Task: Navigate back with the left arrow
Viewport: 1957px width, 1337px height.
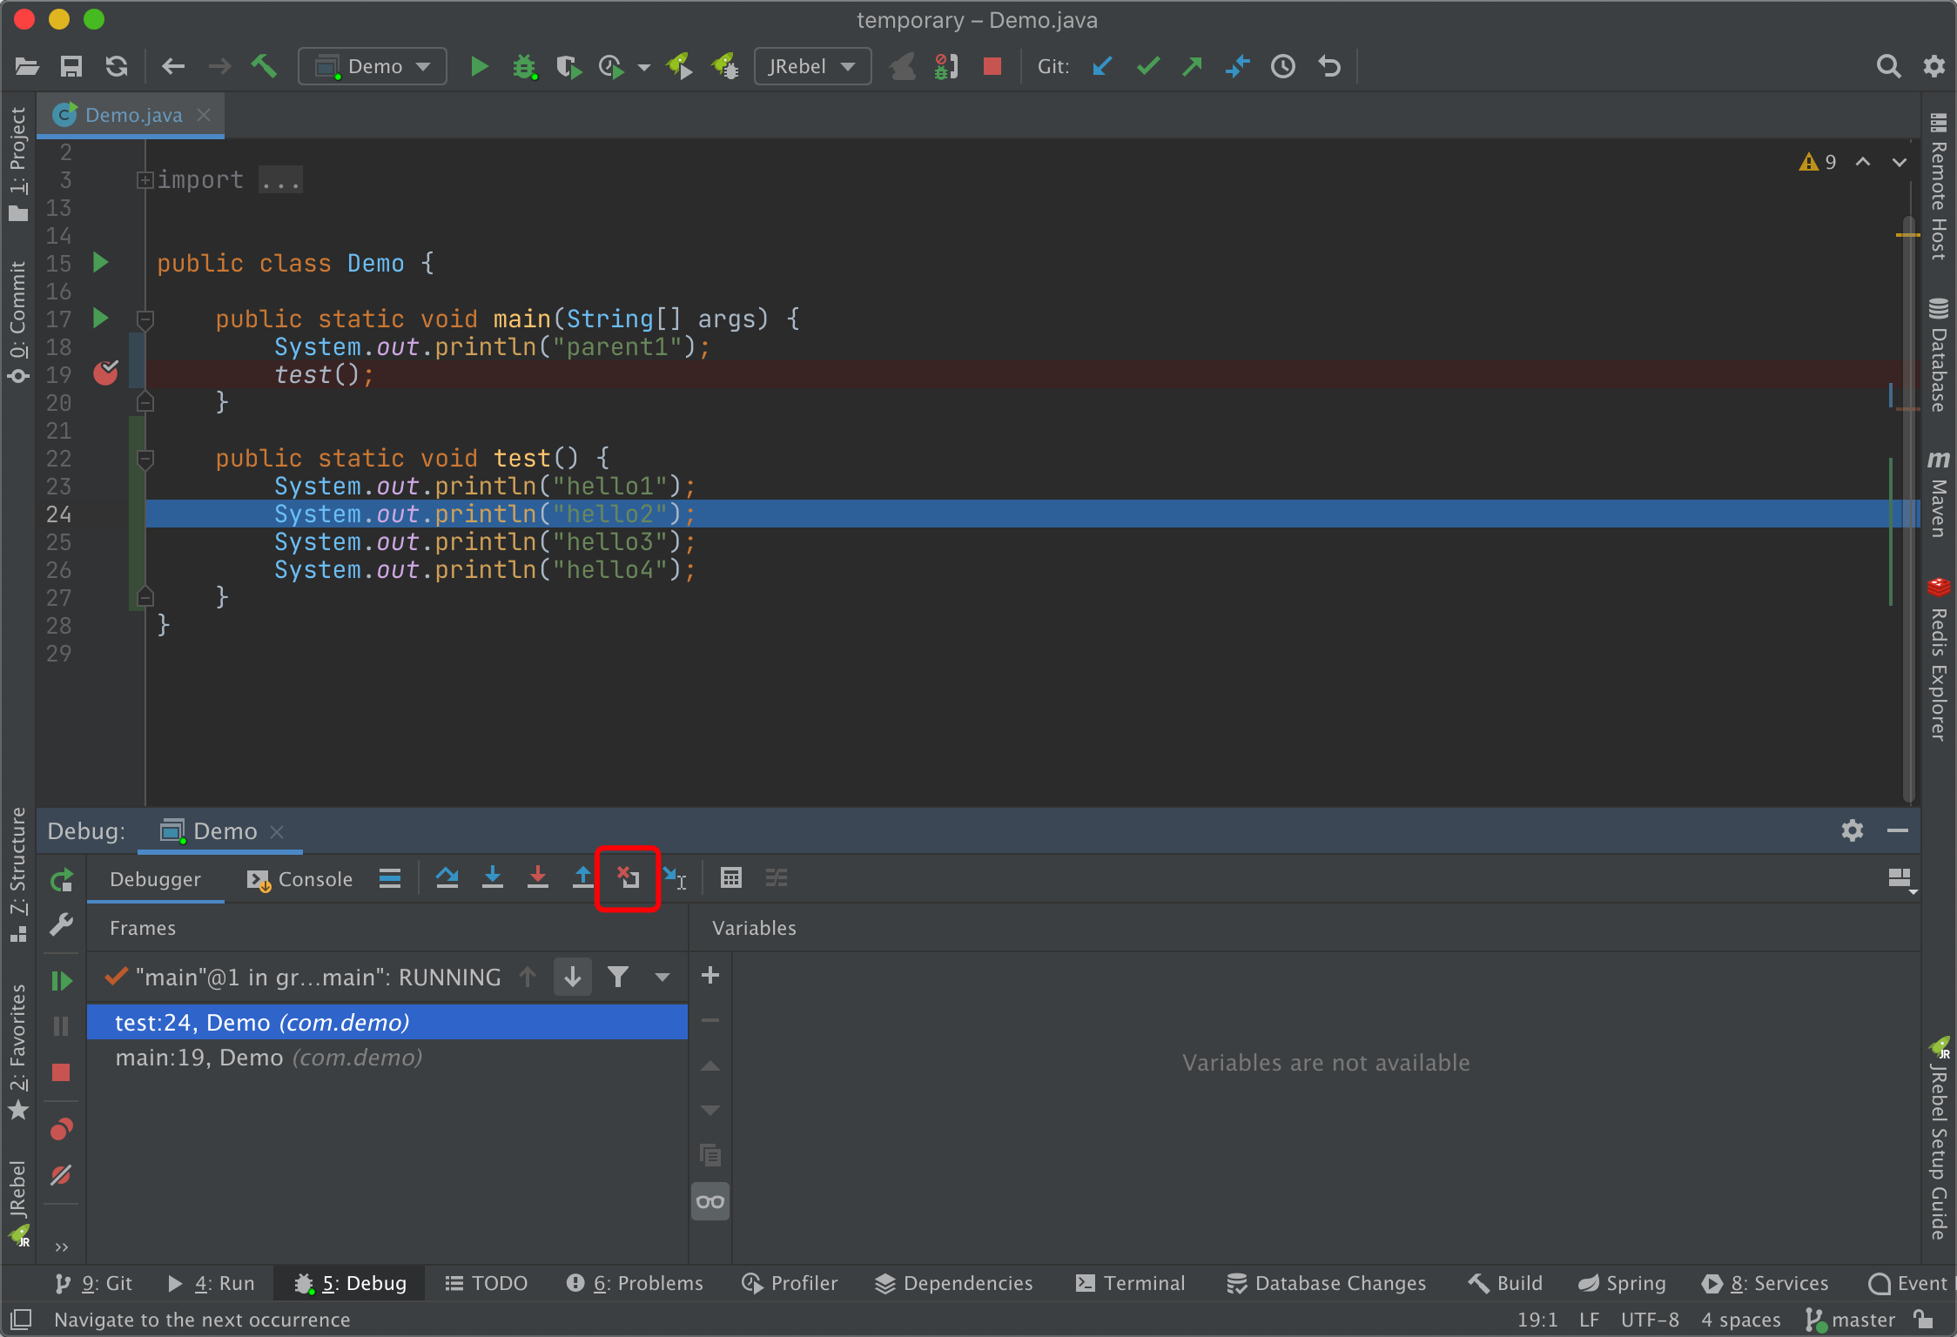Action: pyautogui.click(x=173, y=66)
